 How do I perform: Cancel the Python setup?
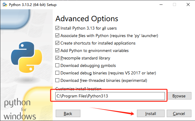[179, 114]
